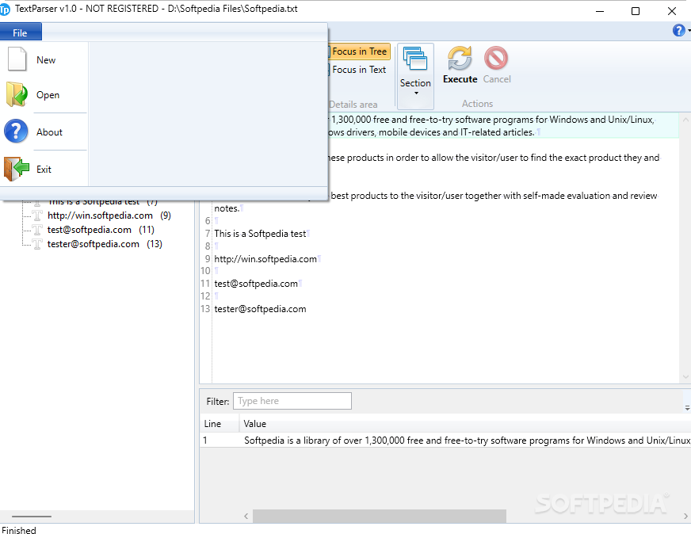Click the text node icon beside tester@softpedia.com
The height and width of the screenshot is (534, 691).
37,244
